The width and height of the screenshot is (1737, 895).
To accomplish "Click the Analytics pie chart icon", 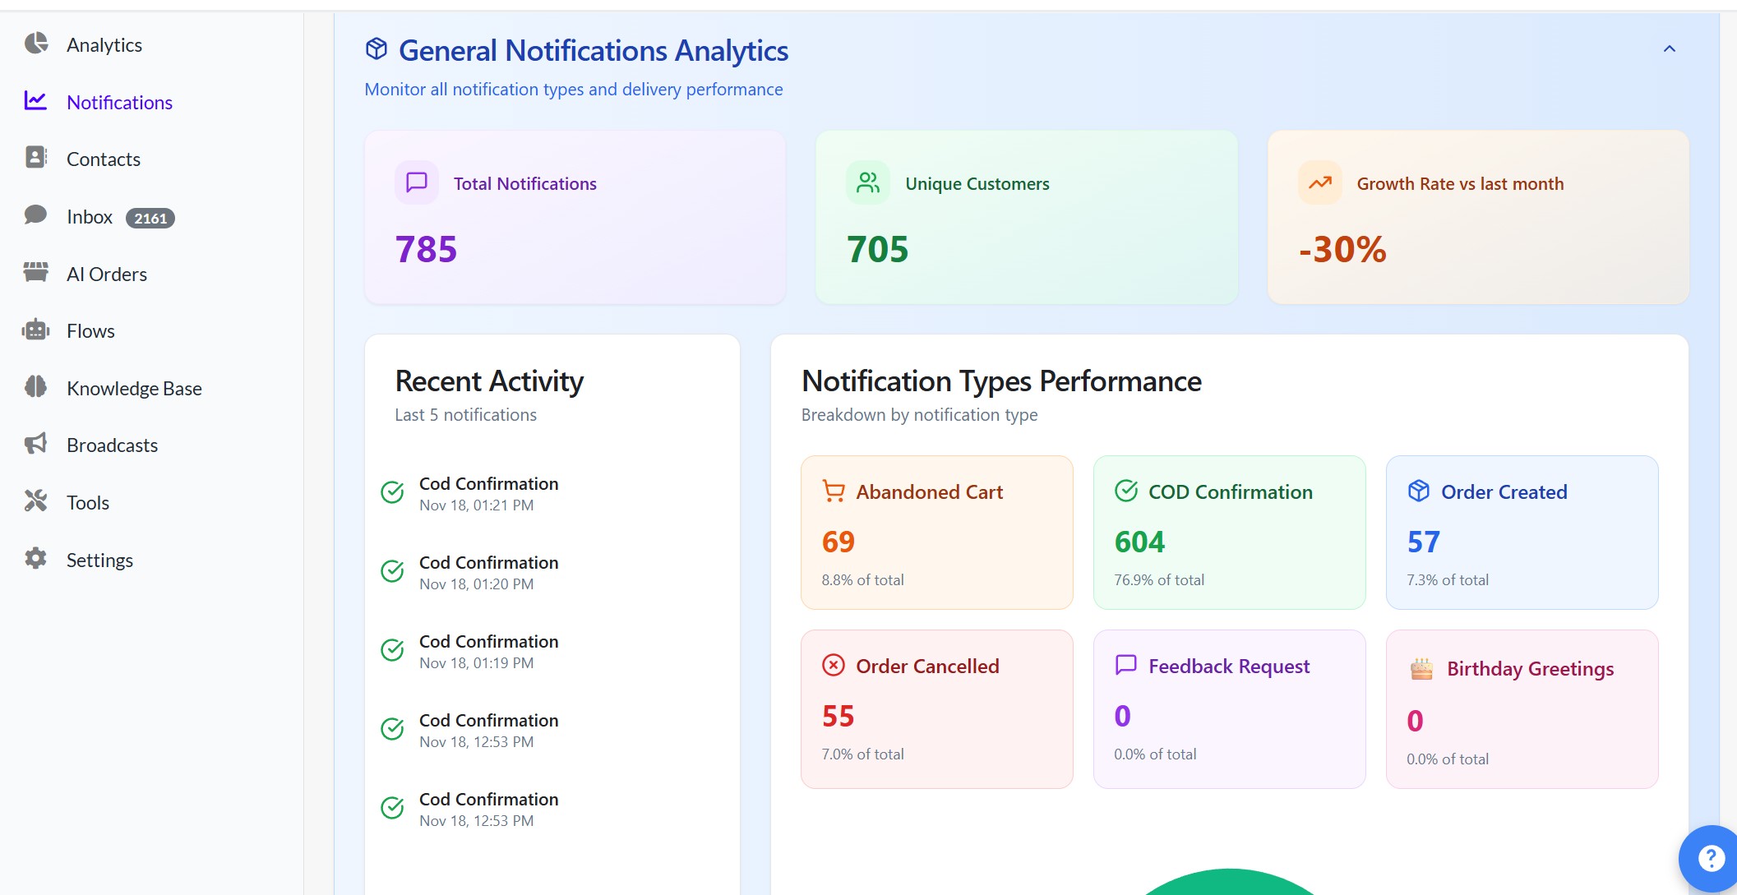I will click(x=36, y=44).
